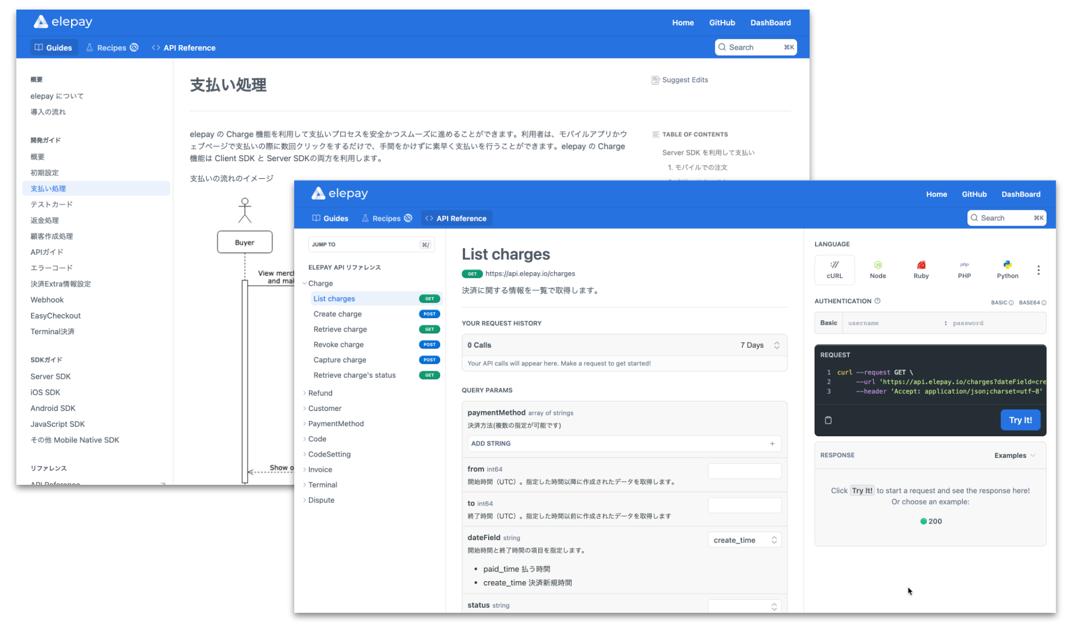
Task: Open the dateField create_time dropdown
Action: click(744, 540)
